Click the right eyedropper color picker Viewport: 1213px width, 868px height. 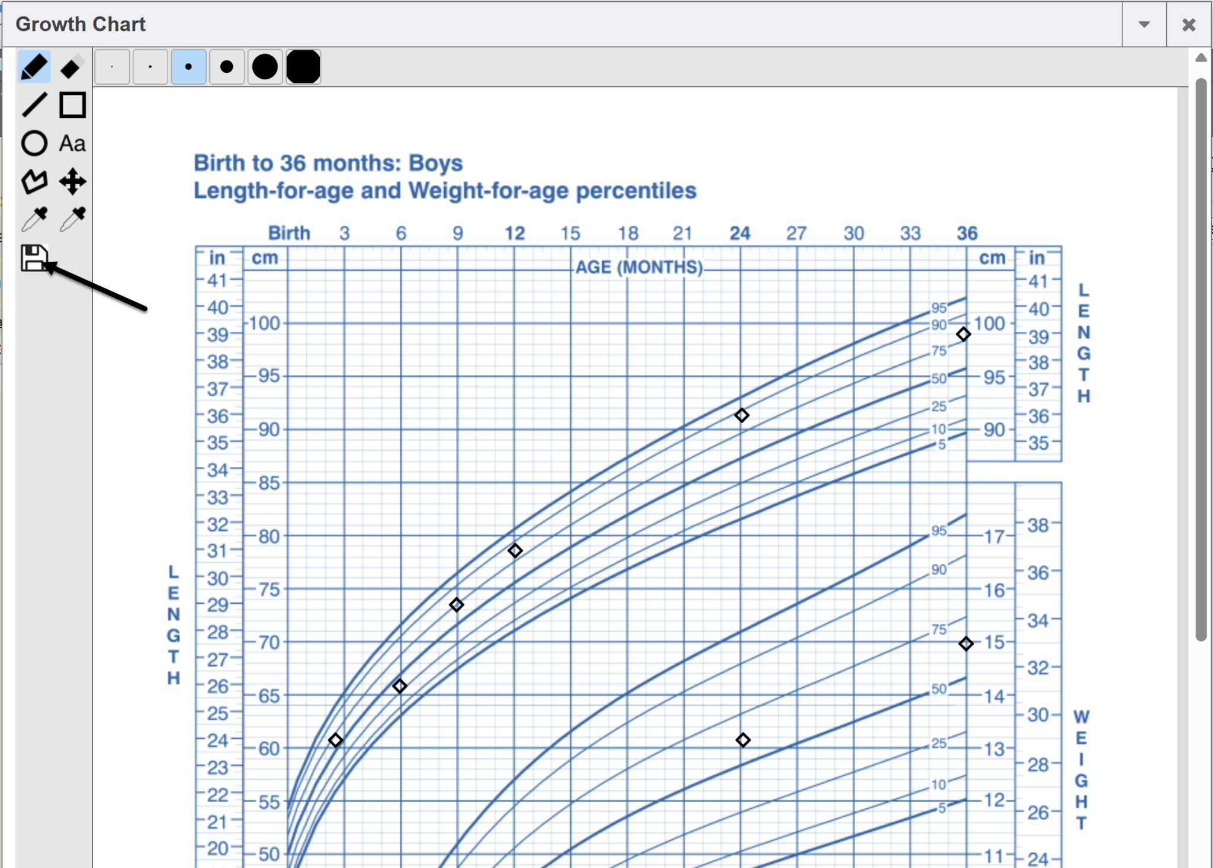pyautogui.click(x=72, y=219)
